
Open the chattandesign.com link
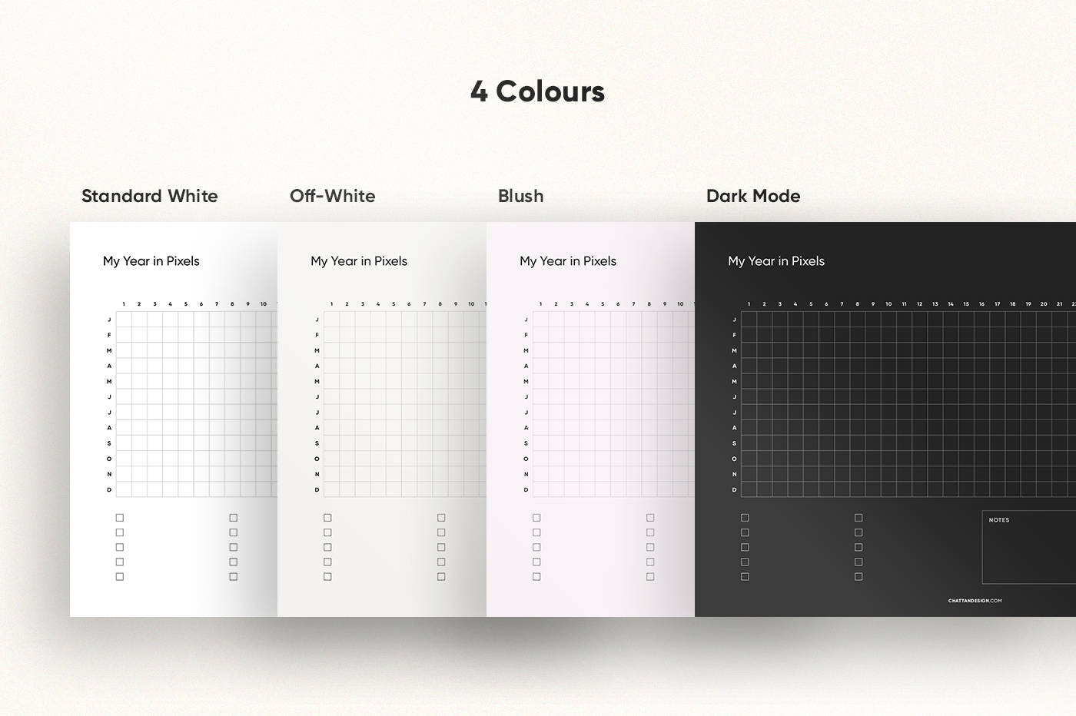[975, 601]
